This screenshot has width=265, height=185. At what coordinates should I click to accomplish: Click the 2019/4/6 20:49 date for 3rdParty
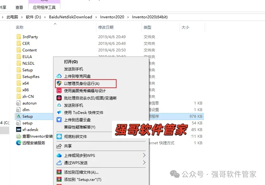tap(112, 37)
